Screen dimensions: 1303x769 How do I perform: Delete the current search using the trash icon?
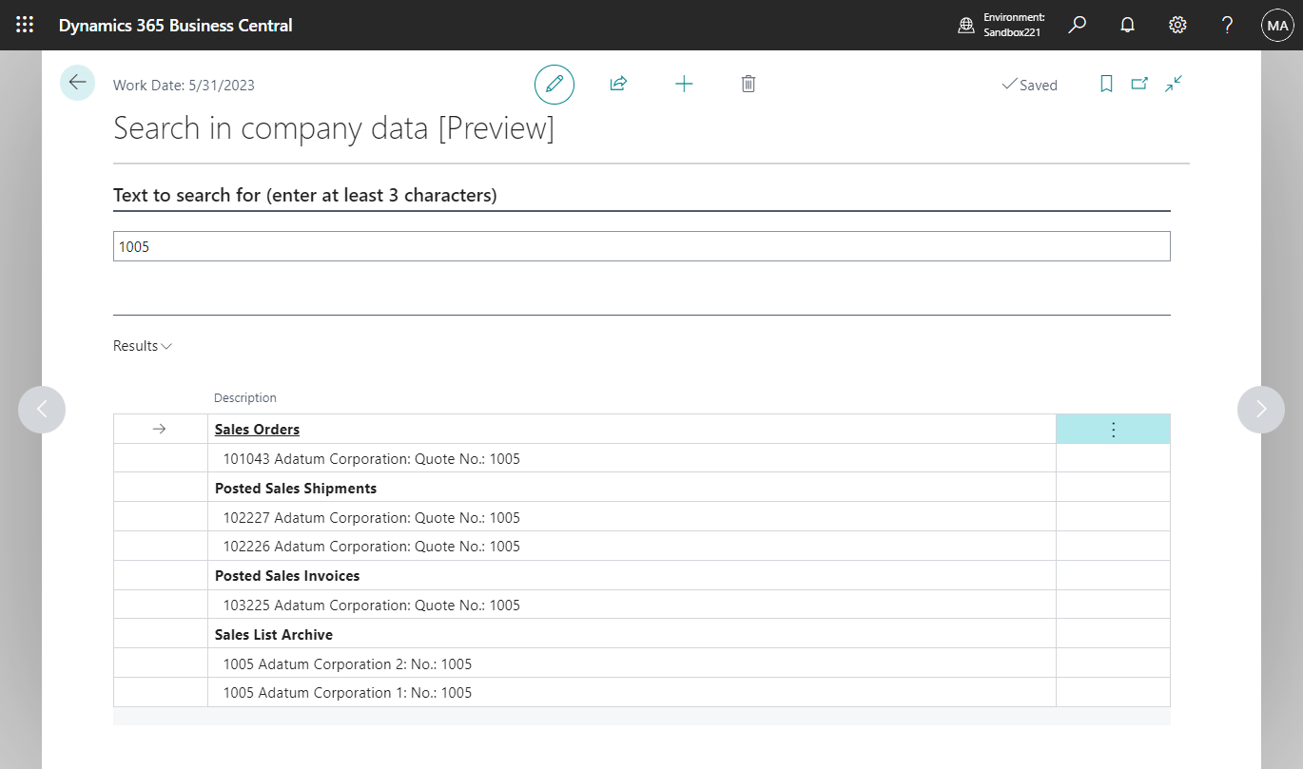pos(748,84)
